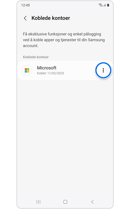
Task: Go back using the header arrow
Action: [25, 18]
